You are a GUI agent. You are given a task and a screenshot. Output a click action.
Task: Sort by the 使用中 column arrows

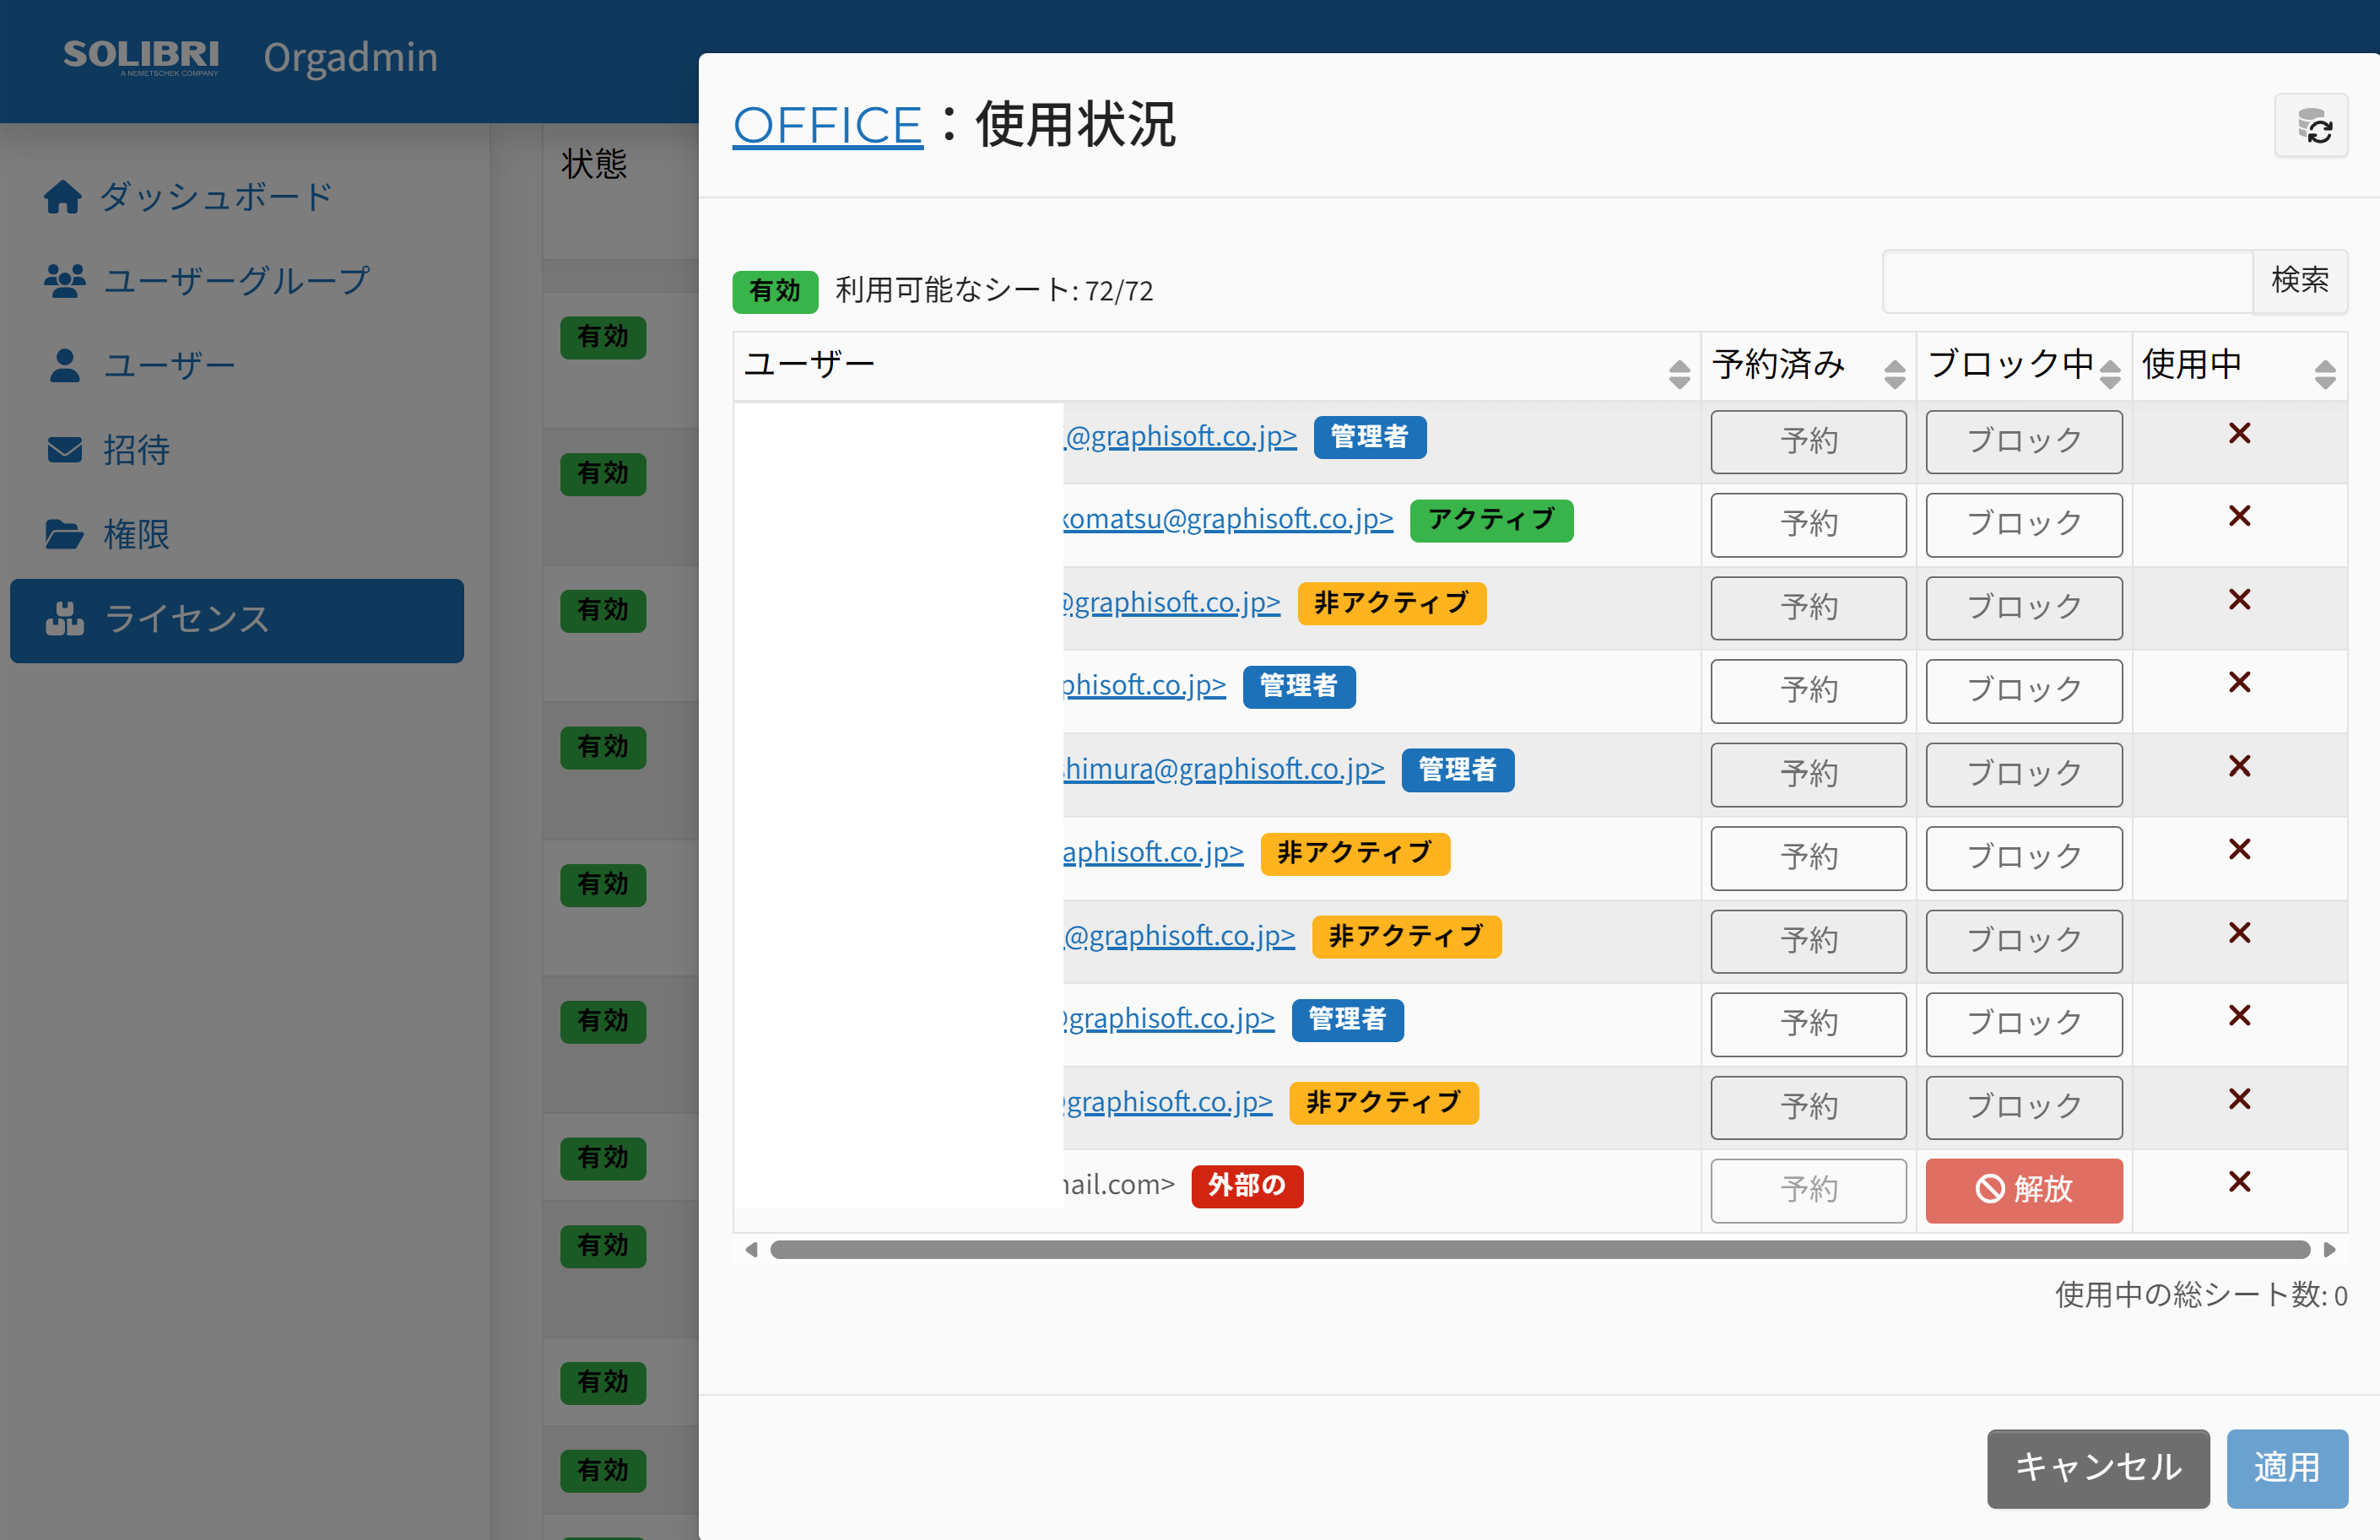click(x=2325, y=374)
